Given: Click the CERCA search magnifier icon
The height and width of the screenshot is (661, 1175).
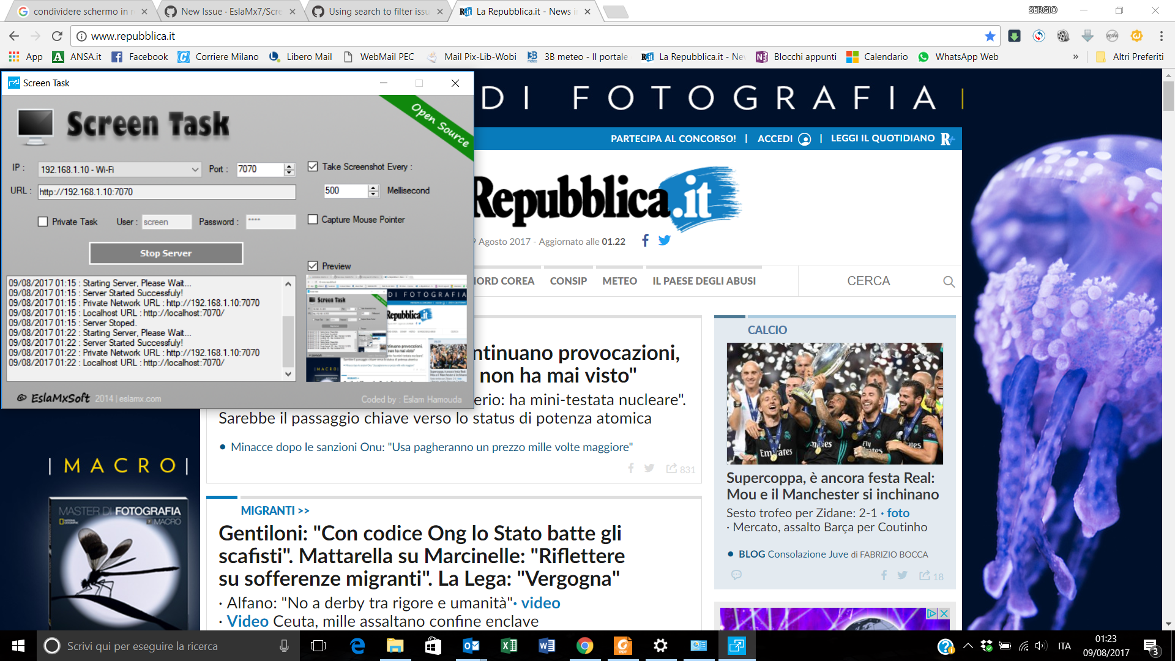Looking at the screenshot, I should pyautogui.click(x=948, y=282).
